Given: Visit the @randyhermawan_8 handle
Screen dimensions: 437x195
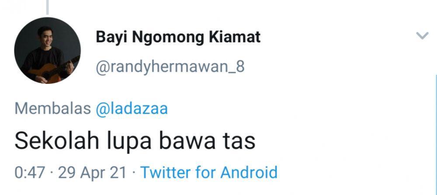Looking at the screenshot, I should click(x=170, y=67).
